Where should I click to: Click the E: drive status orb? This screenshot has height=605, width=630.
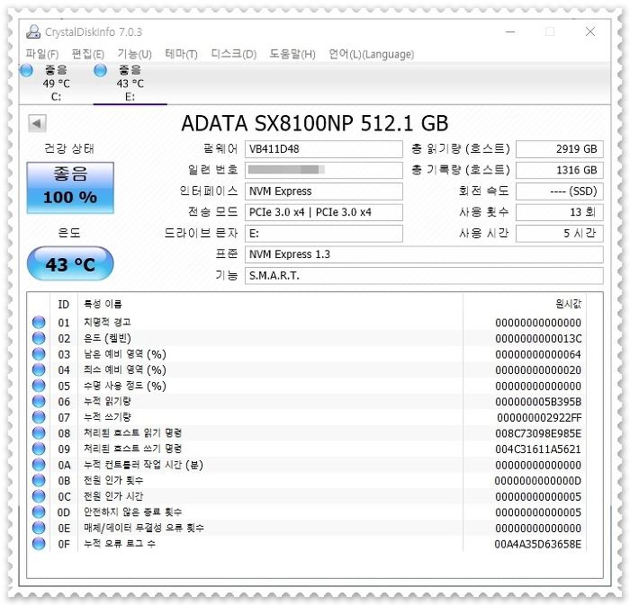pos(100,70)
